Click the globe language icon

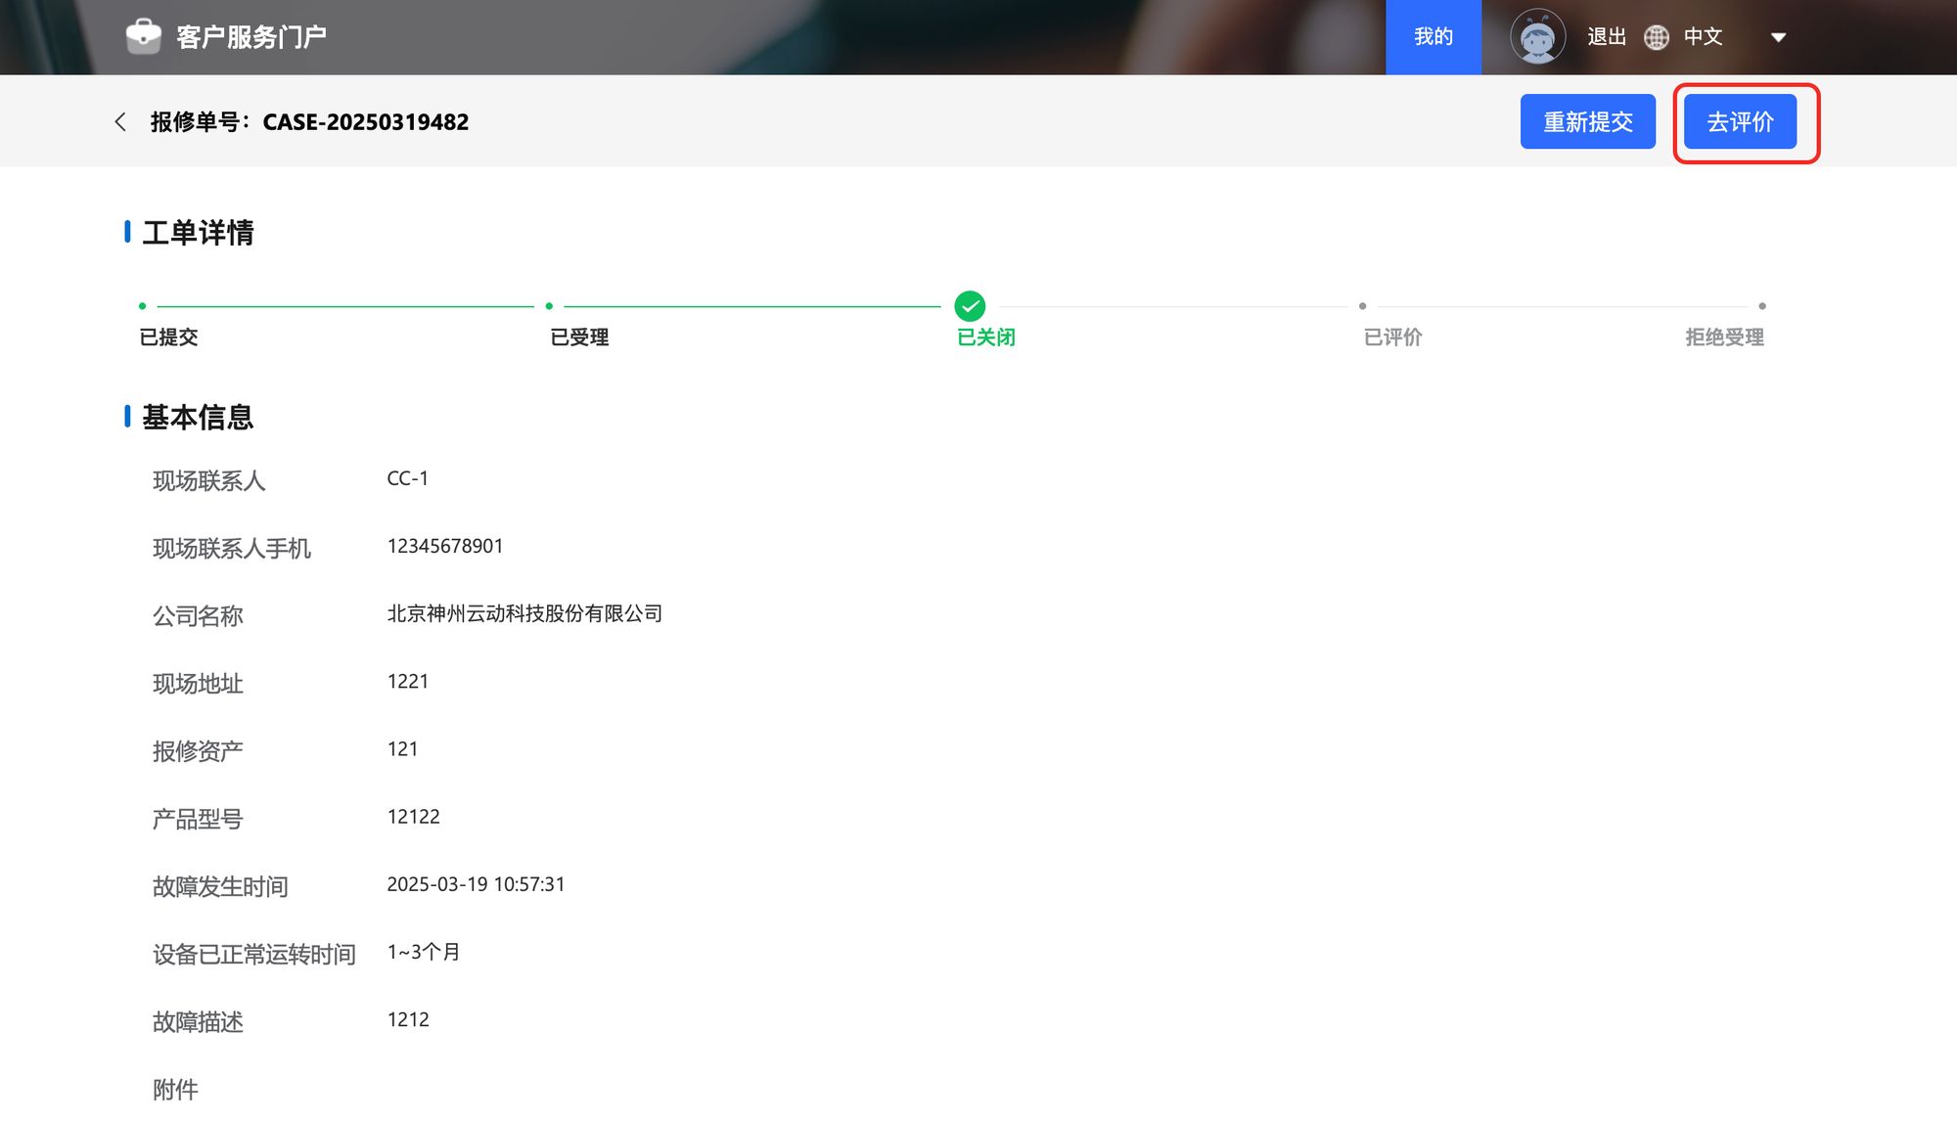1656,37
